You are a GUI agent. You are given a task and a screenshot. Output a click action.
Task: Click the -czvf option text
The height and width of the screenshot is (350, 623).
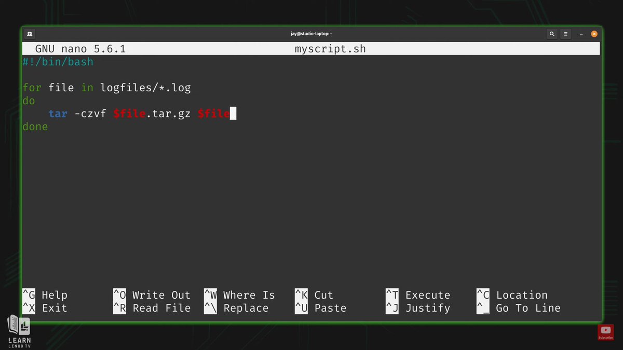90,114
